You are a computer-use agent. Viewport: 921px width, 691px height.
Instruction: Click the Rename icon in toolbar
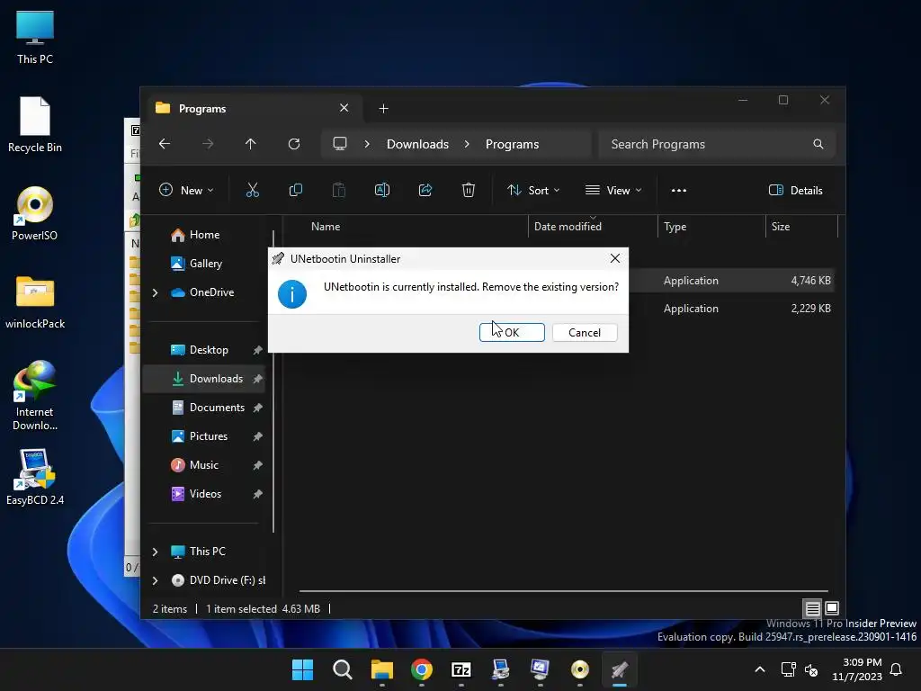coord(381,190)
